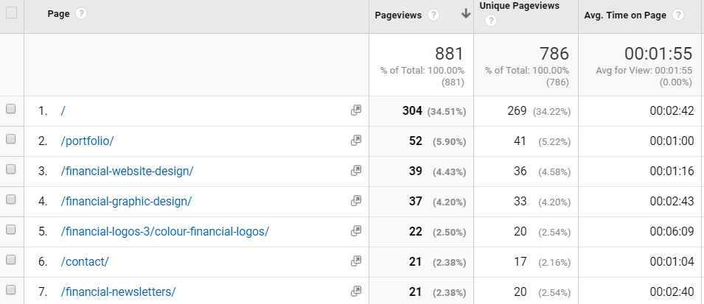Select the 37 pageviews cell
The image size is (704, 304).
[x=416, y=202]
